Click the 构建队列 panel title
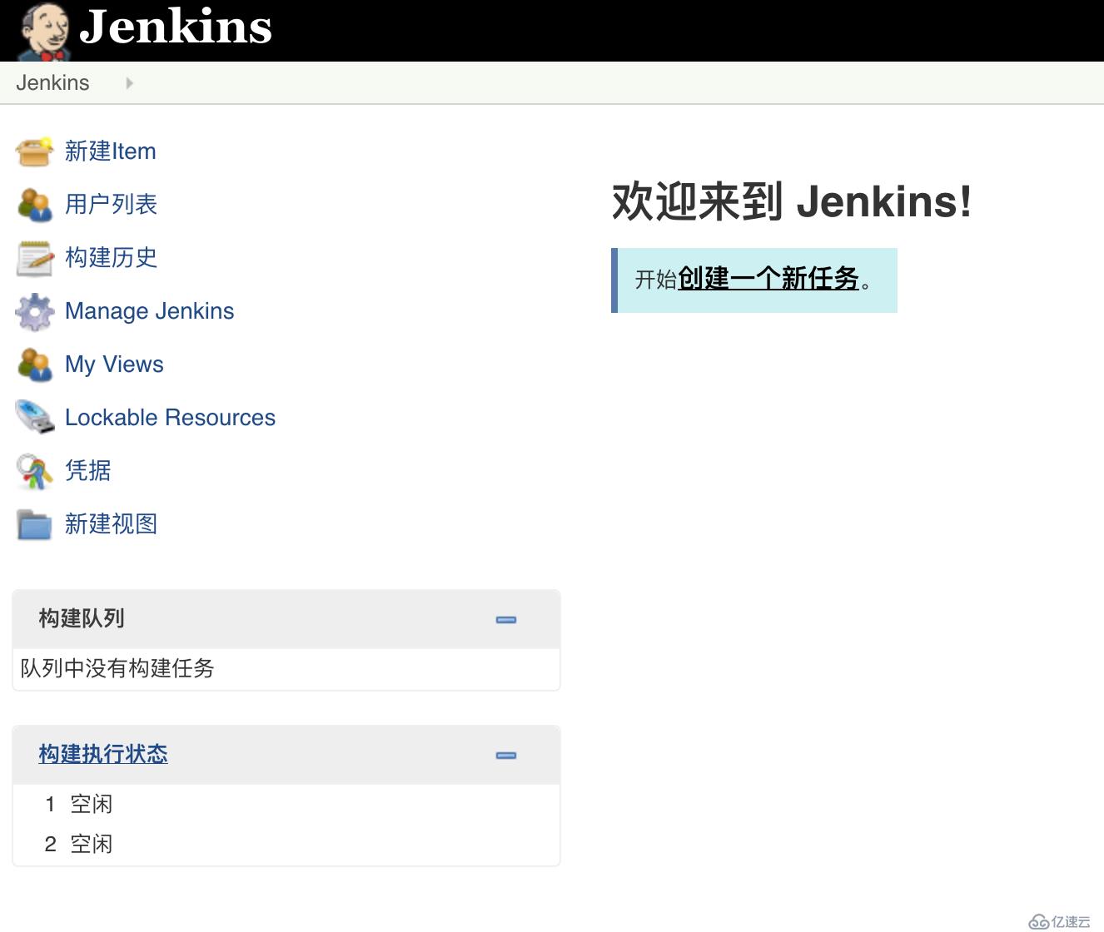This screenshot has height=932, width=1104. point(82,618)
